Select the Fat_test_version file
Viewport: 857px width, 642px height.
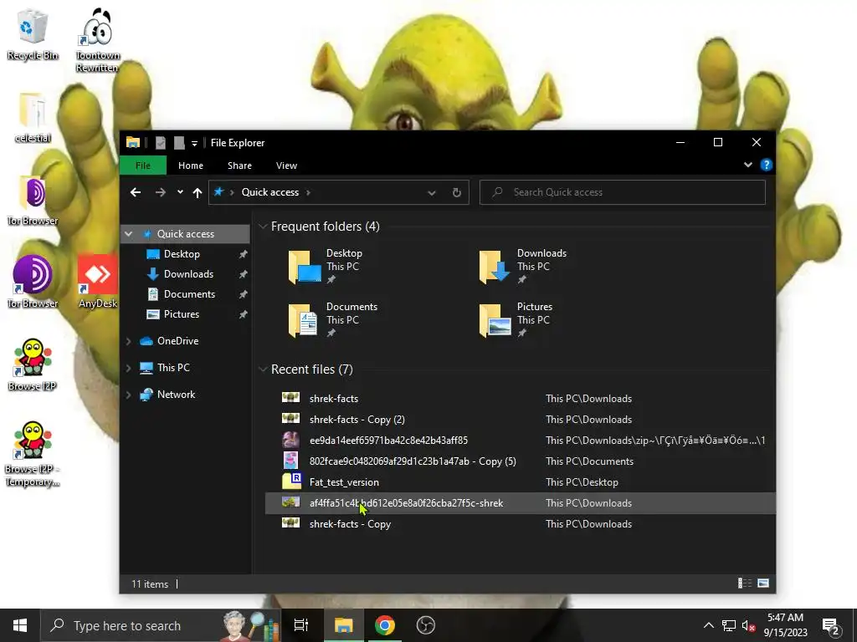520,482
